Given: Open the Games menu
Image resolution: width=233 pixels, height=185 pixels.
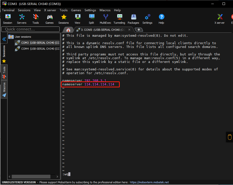Looking at the screenshot, I should click(x=76, y=10).
